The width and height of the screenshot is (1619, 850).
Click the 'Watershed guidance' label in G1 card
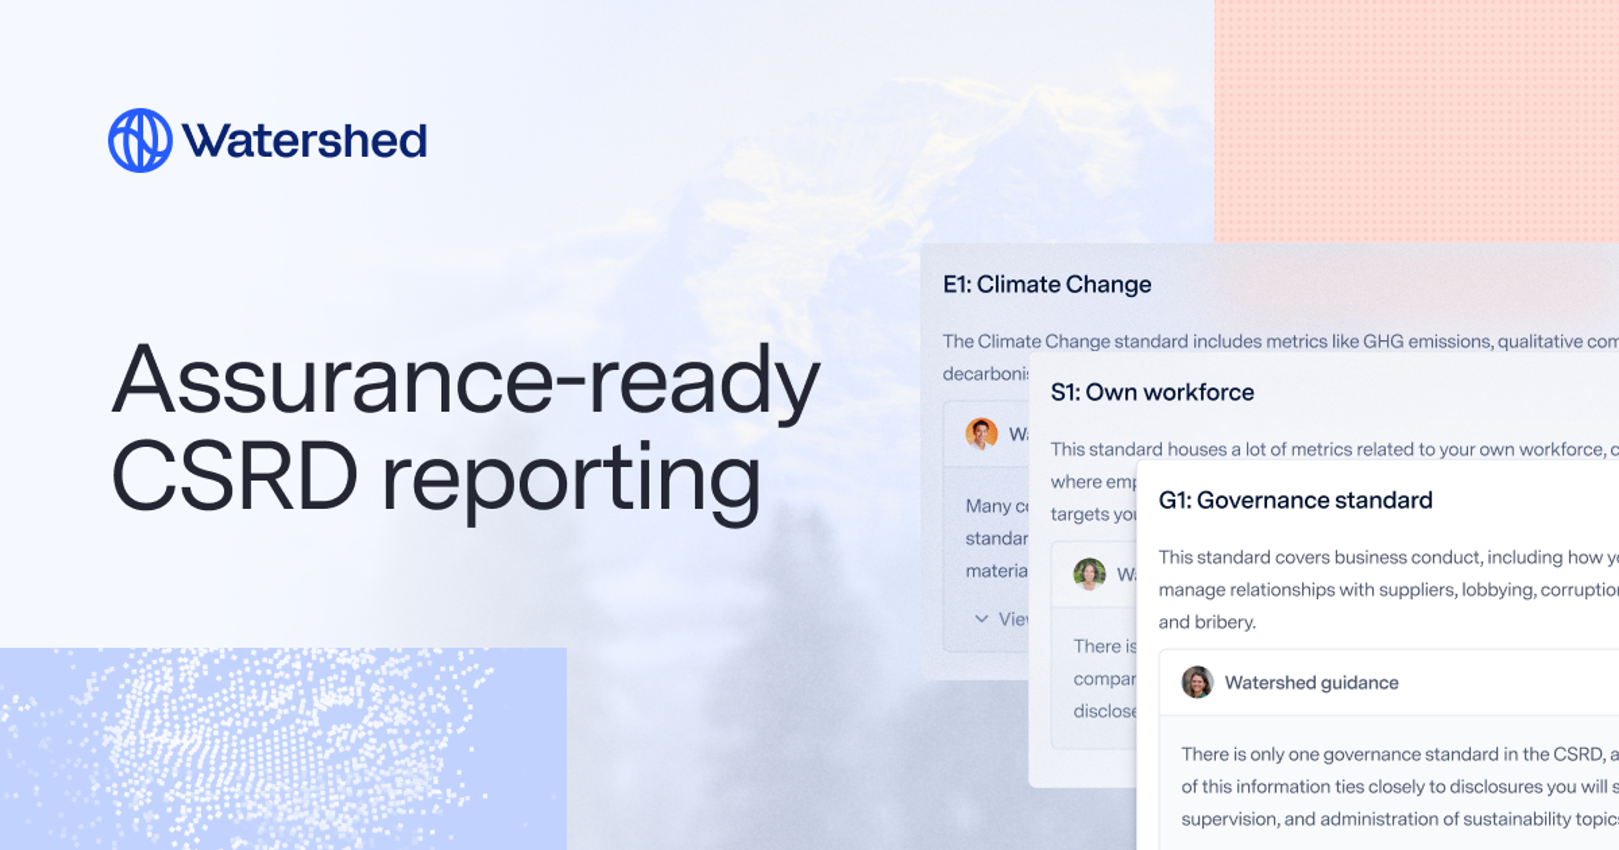(x=1312, y=683)
